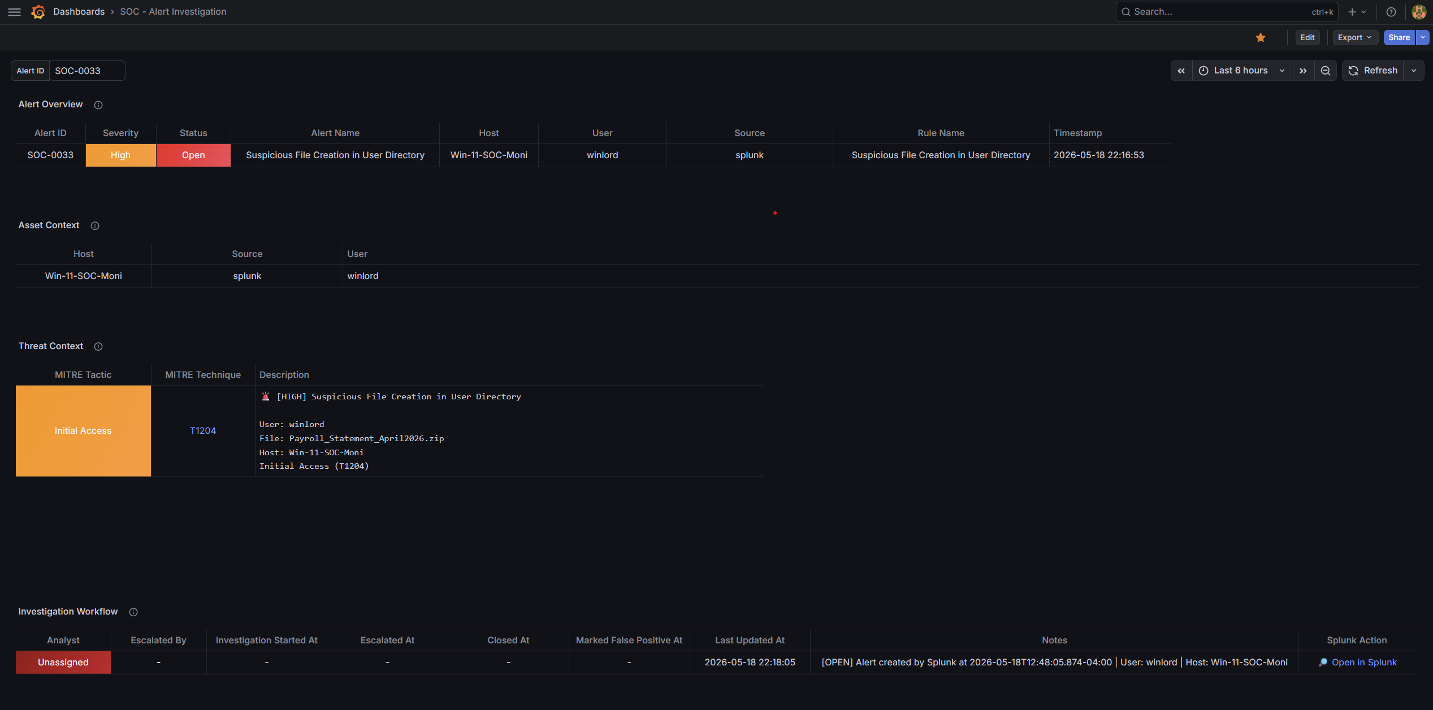Select the 2026-05-18 22:18:05 last updated cell
This screenshot has width=1433, height=710.
point(750,662)
